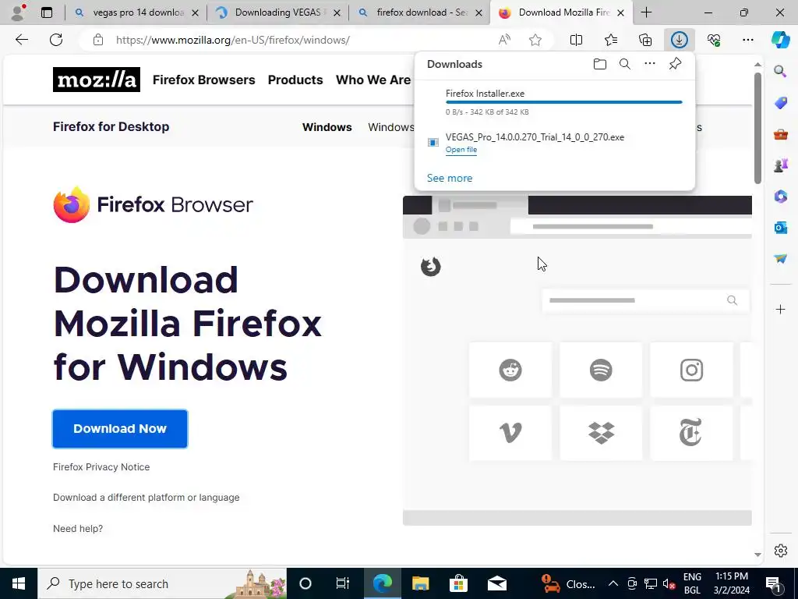Click Firefox Installer download progress bar

(x=564, y=102)
